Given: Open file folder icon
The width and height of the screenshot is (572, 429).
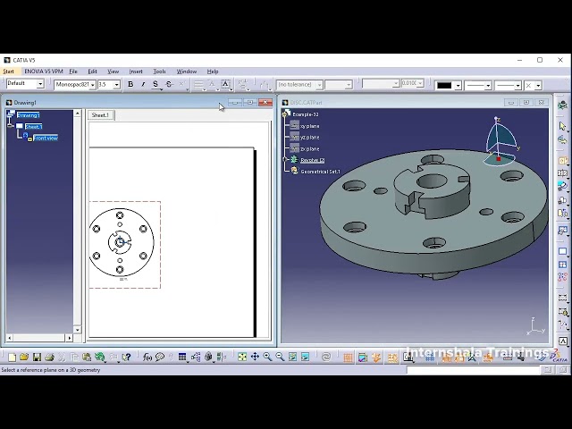Looking at the screenshot, I should 24,357.
